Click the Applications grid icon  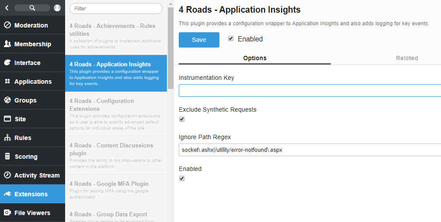point(7,82)
